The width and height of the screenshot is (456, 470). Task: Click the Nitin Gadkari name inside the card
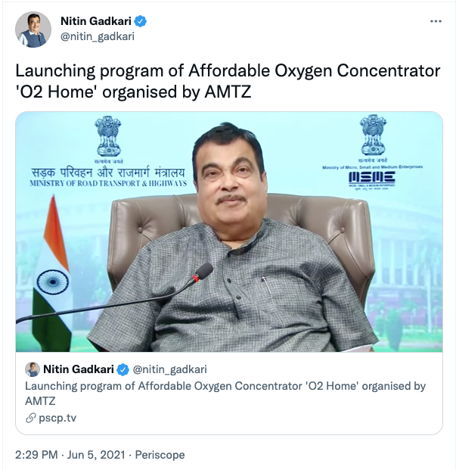(x=78, y=369)
